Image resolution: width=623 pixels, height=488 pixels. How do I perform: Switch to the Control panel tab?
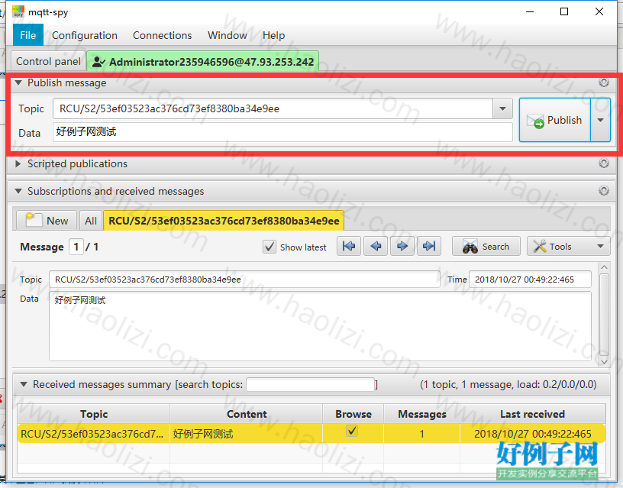point(48,61)
